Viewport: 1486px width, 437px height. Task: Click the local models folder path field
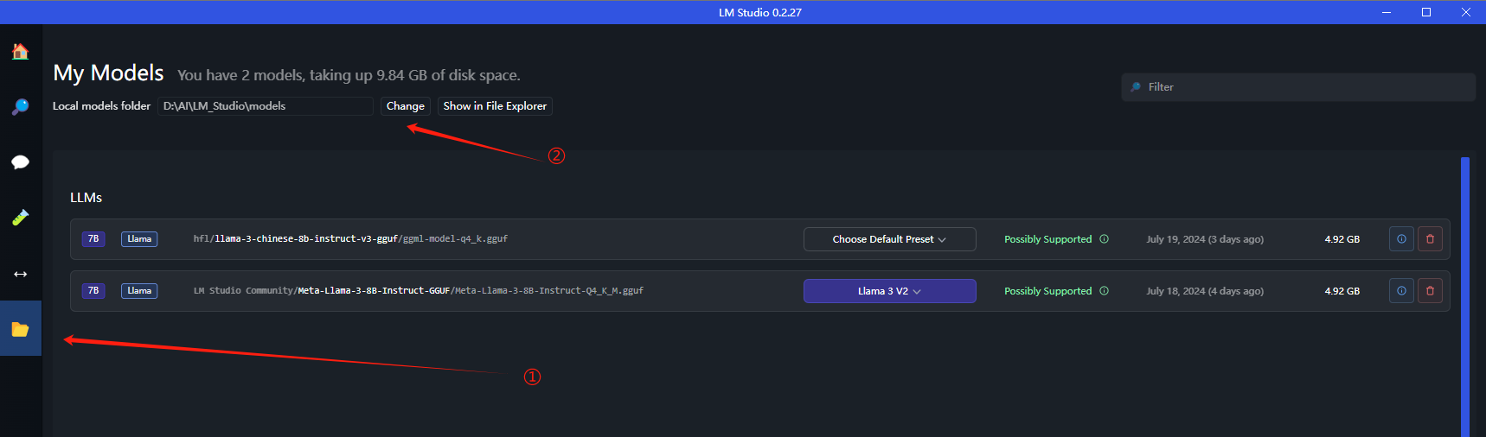pos(266,106)
